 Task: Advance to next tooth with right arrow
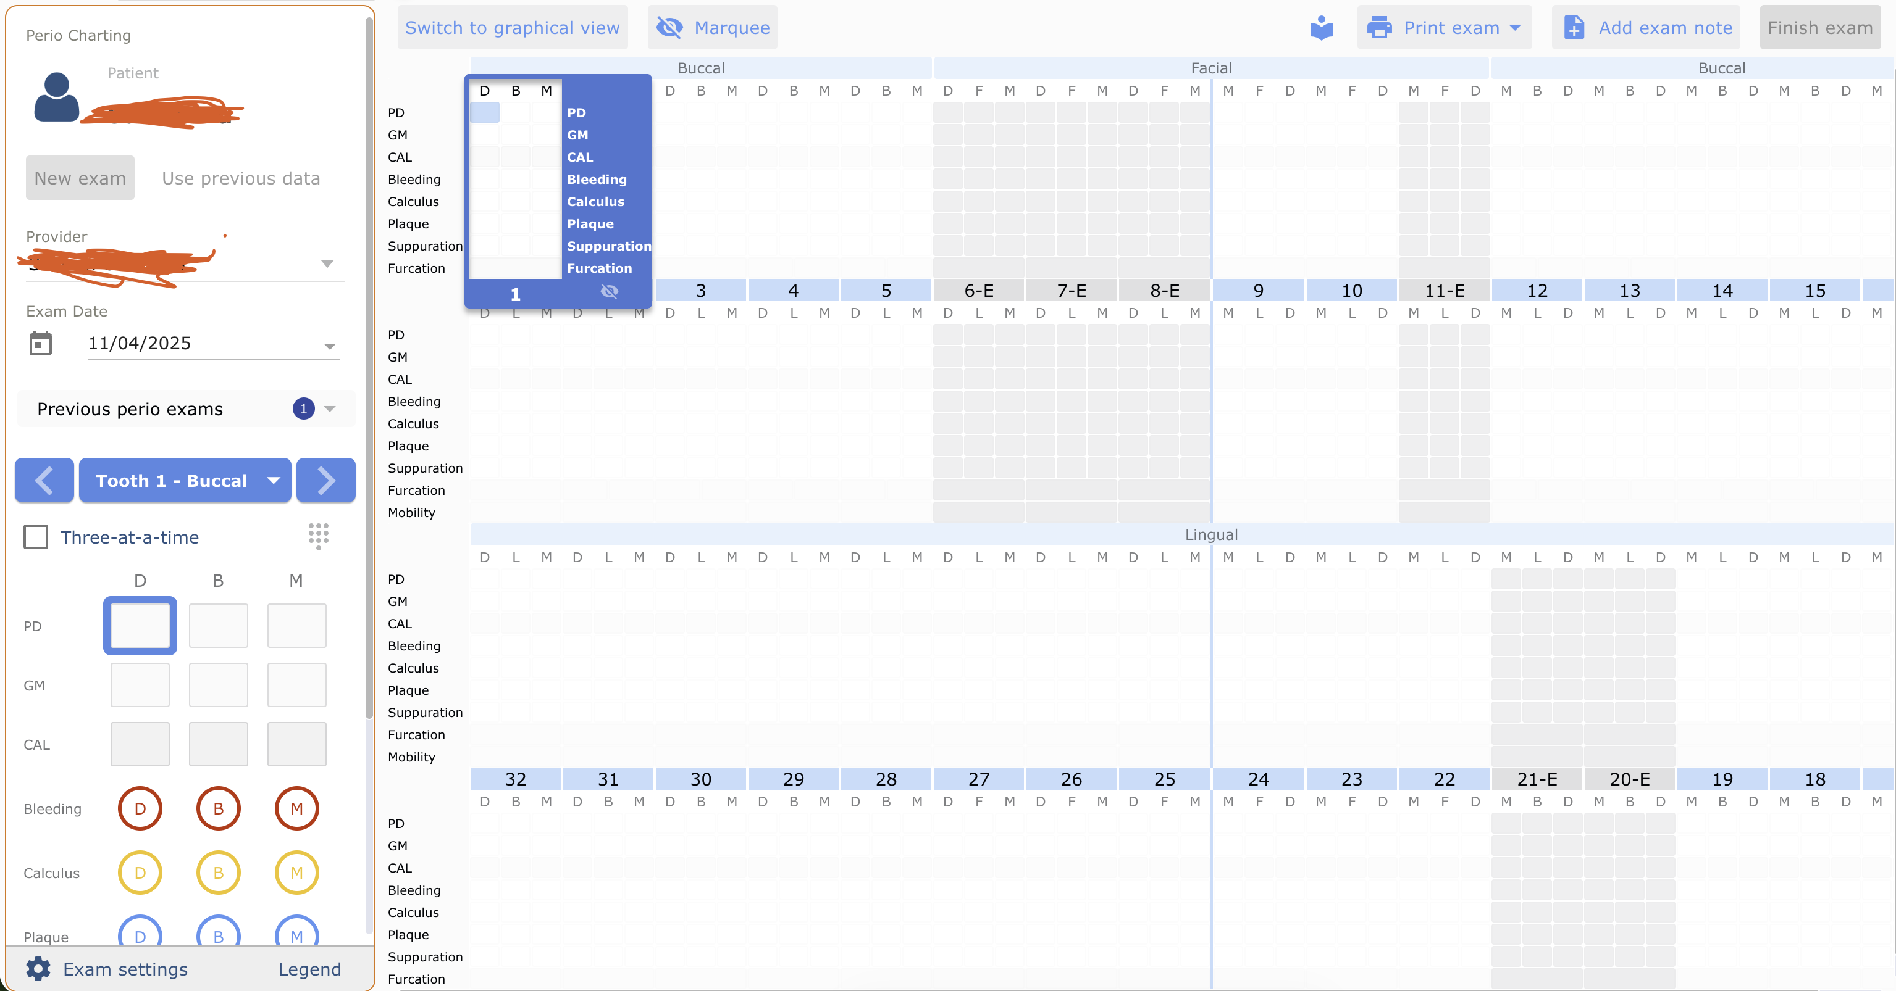coord(326,481)
